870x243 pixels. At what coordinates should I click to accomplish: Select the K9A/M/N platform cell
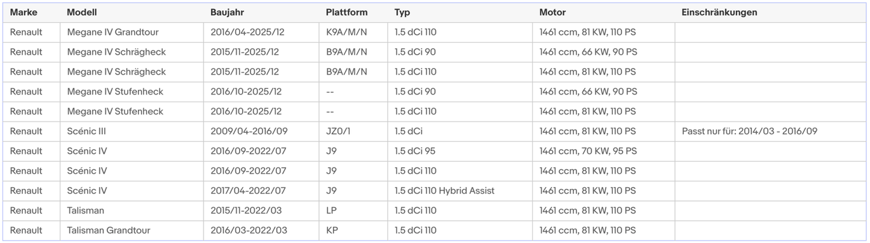(346, 32)
